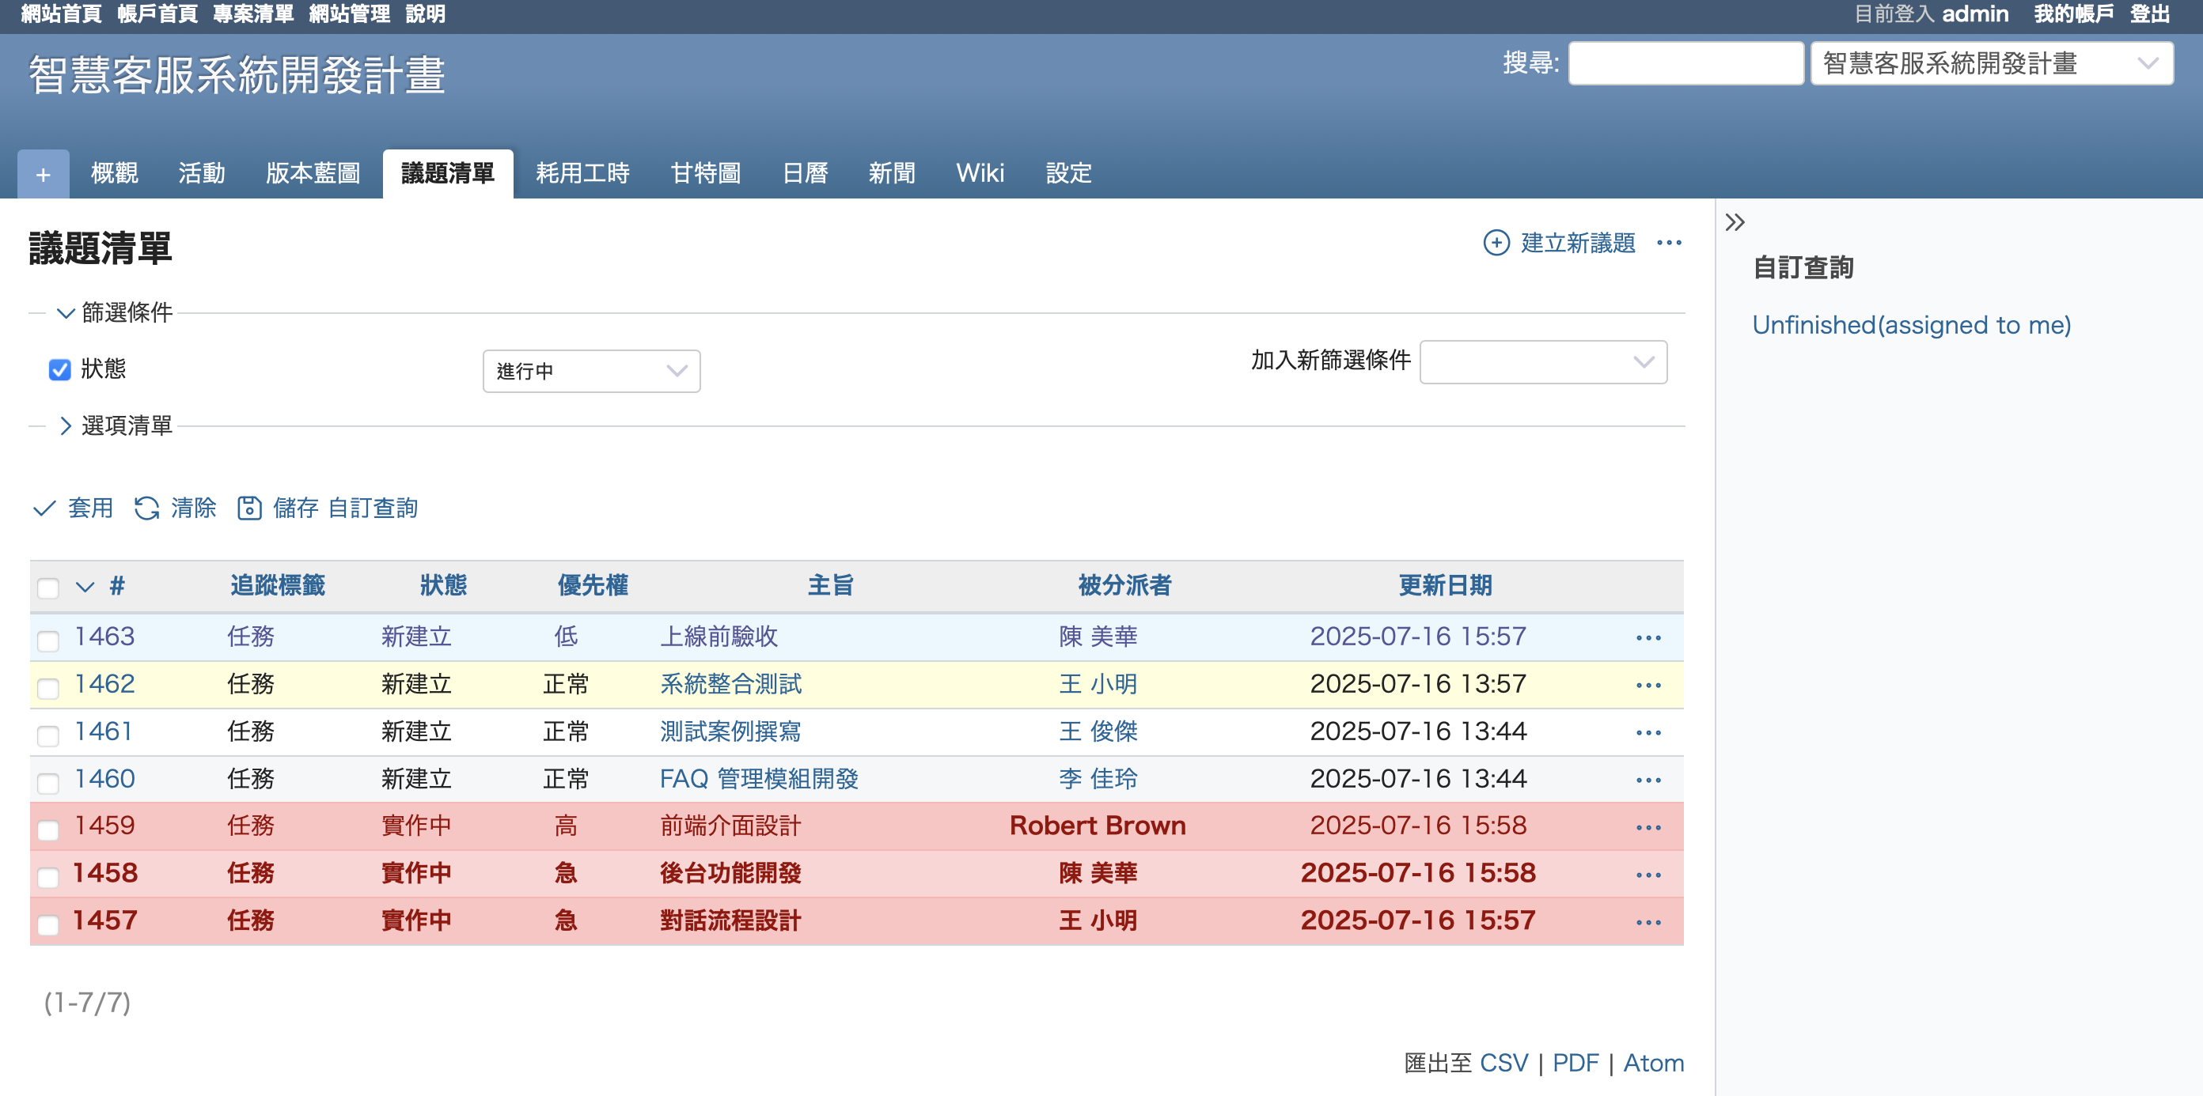
Task: Open the 設定 tab
Action: pyautogui.click(x=1069, y=175)
